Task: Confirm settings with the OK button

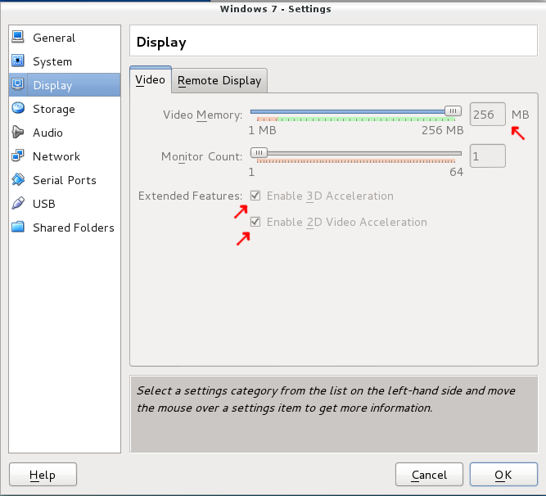Action: pos(503,475)
